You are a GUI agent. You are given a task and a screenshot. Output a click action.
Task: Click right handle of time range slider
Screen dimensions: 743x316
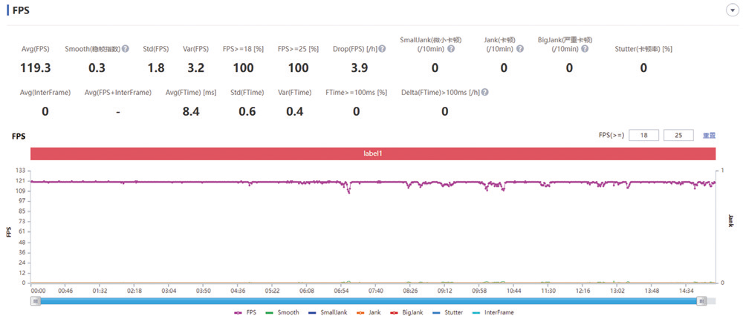(703, 301)
